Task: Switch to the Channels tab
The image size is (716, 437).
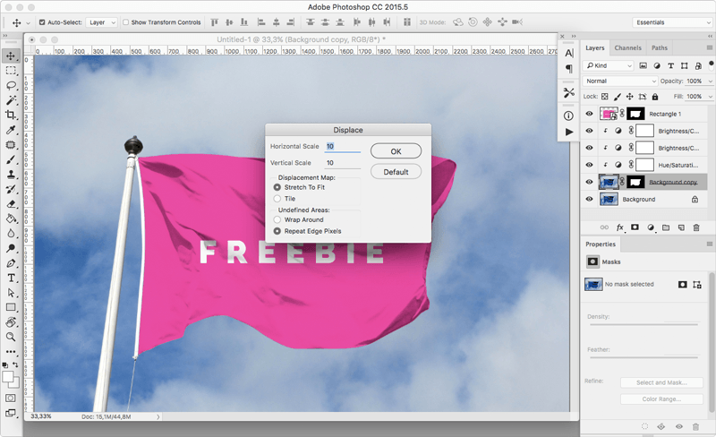Action: coord(627,47)
